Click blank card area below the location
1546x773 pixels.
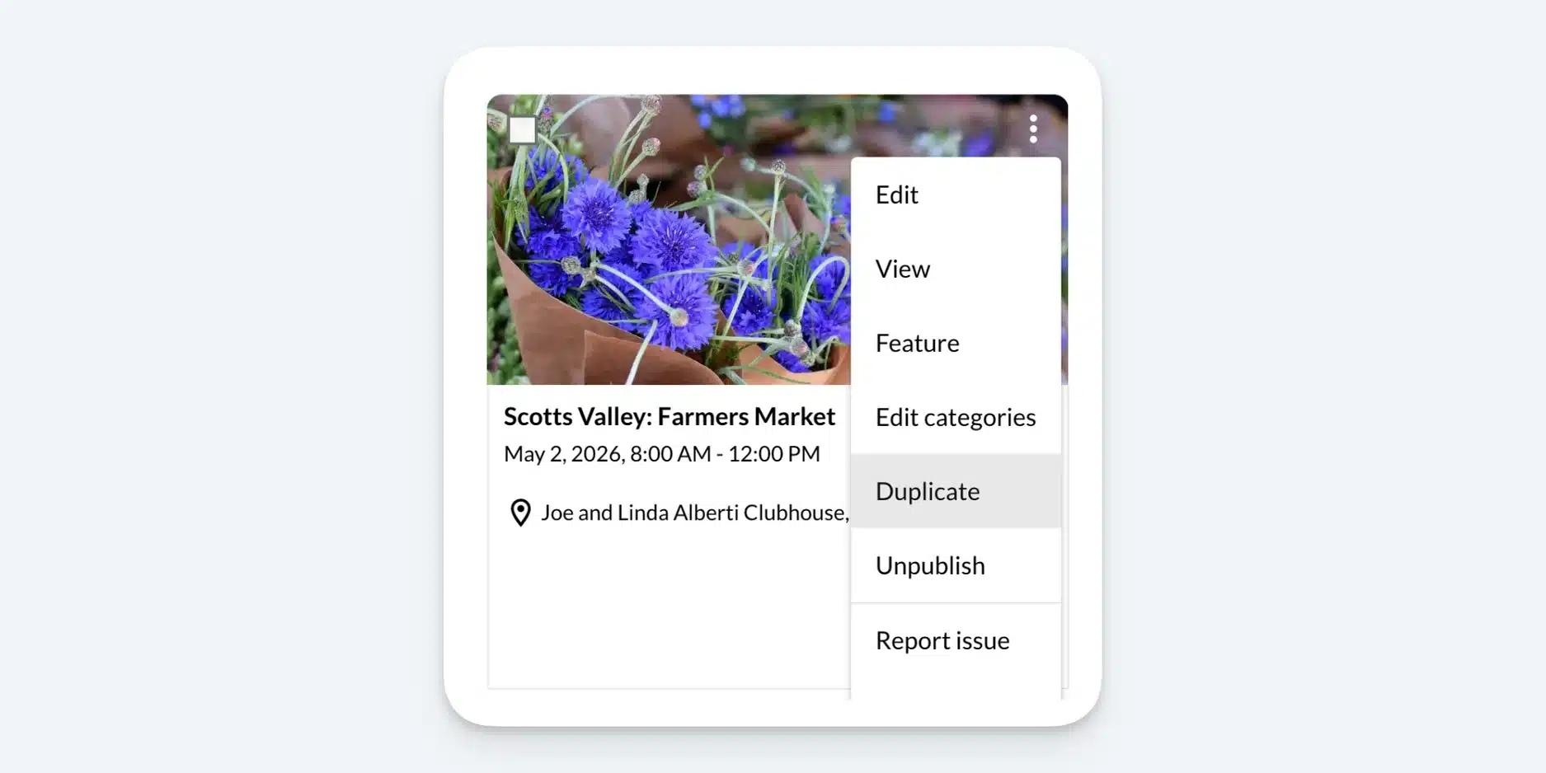click(668, 610)
